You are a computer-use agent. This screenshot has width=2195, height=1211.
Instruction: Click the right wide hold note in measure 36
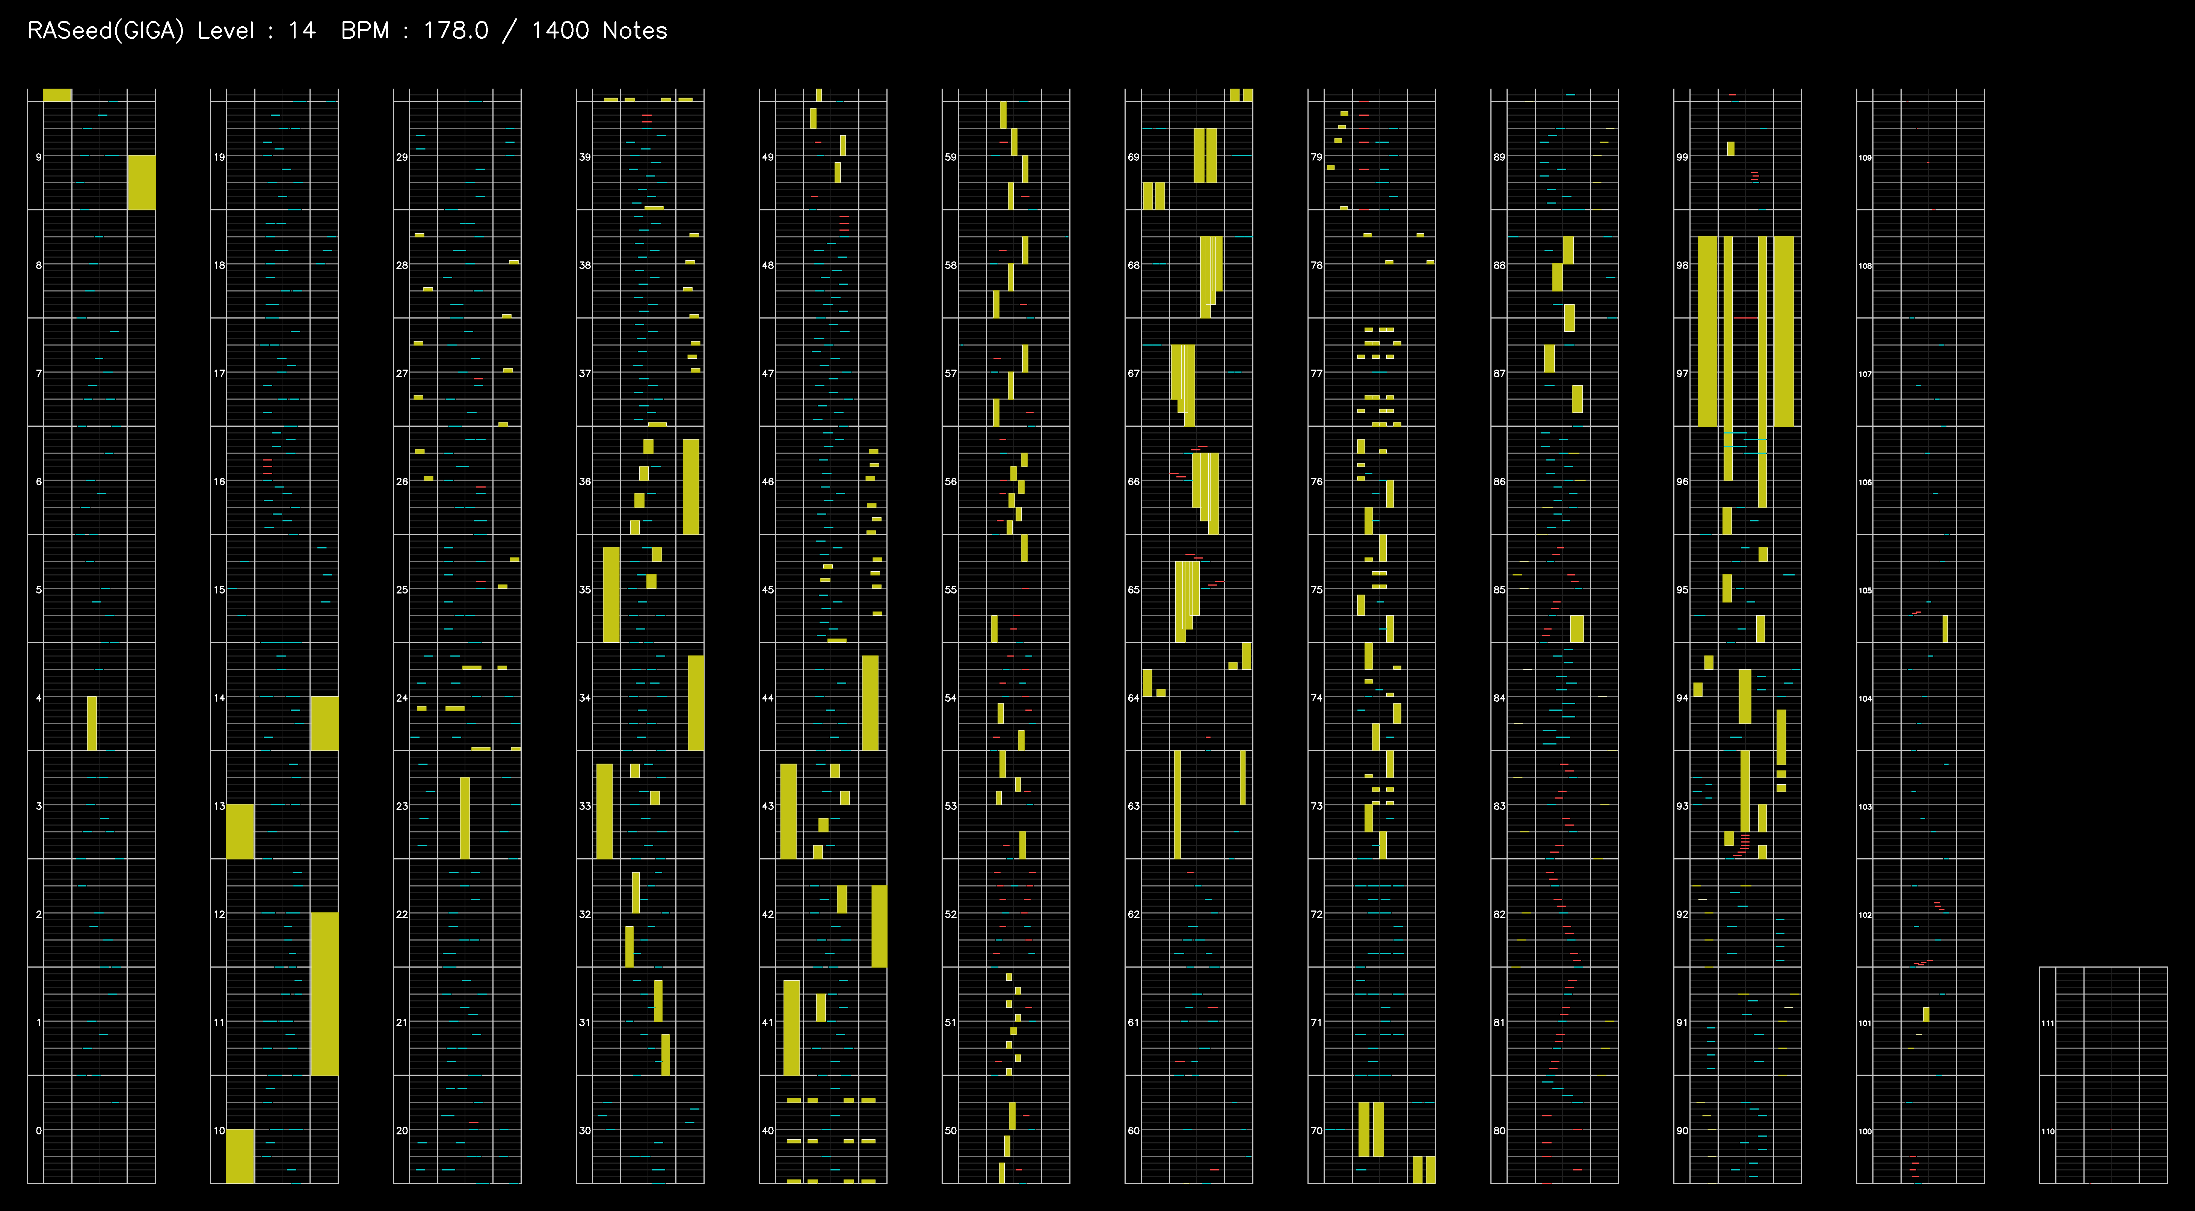pyautogui.click(x=691, y=486)
